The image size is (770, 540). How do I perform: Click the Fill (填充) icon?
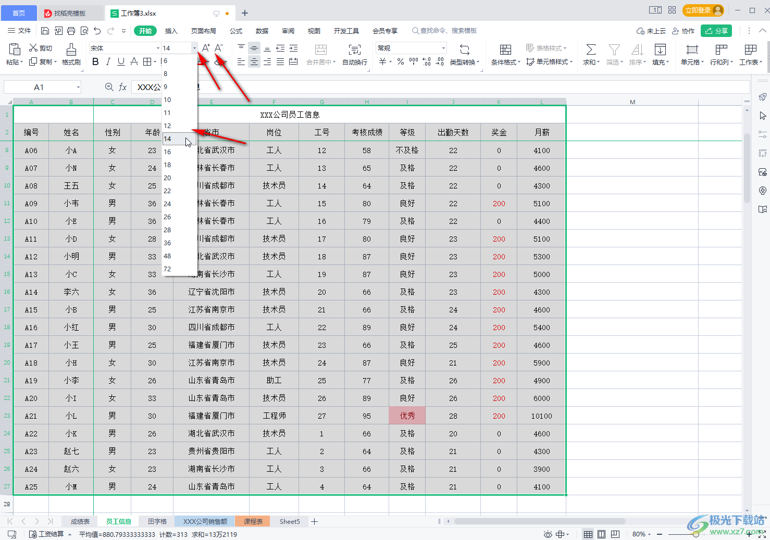tap(660, 49)
